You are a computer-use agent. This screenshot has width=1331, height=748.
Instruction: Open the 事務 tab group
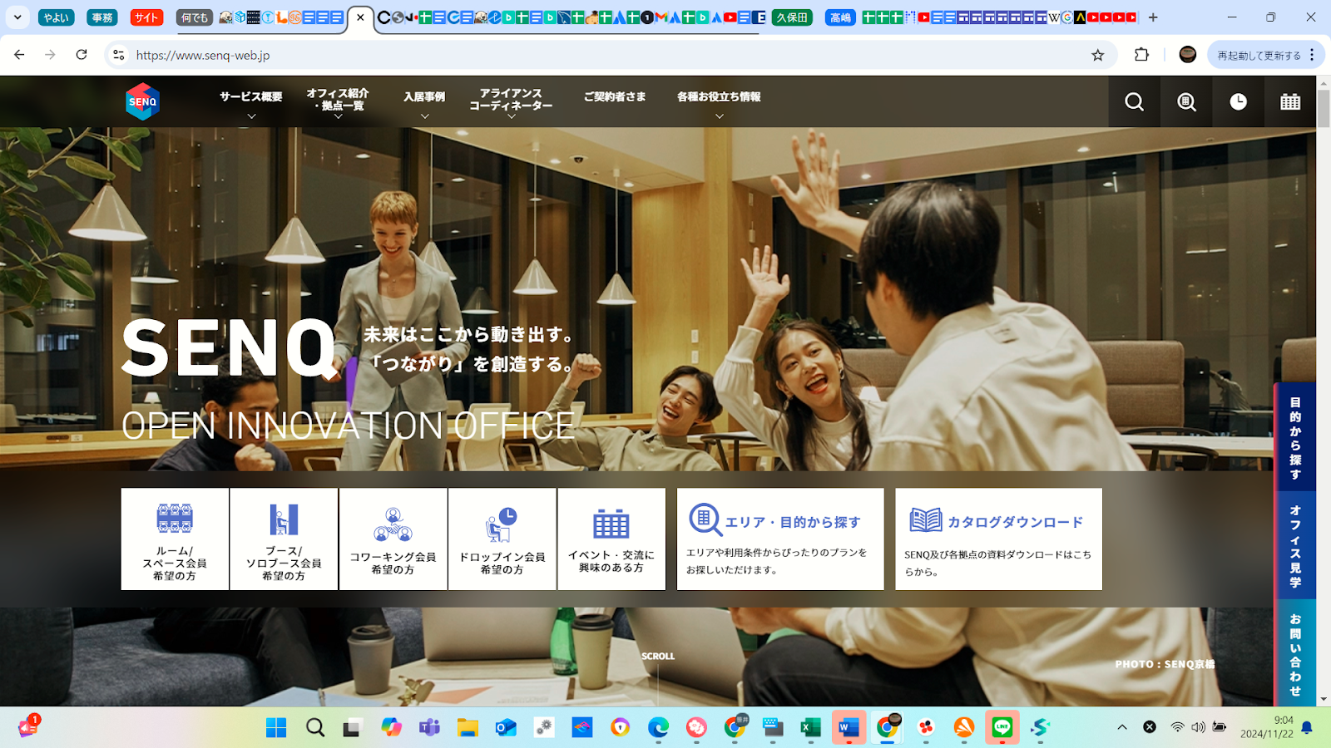coord(102,17)
